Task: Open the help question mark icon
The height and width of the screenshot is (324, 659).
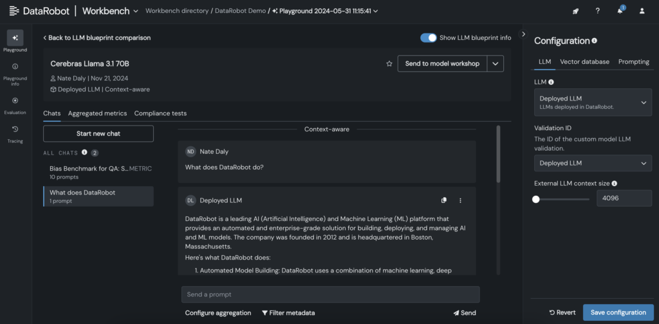Action: 598,11
